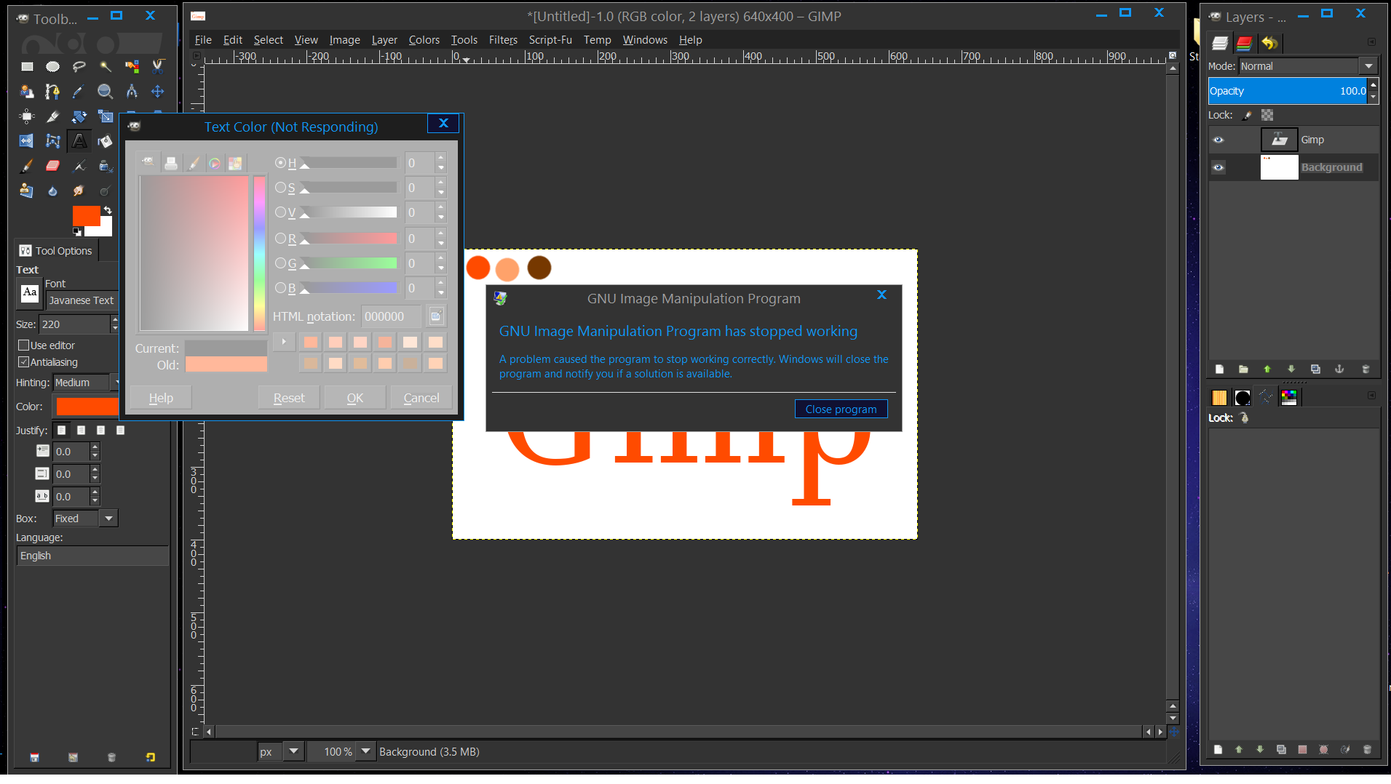Screen dimensions: 1391x784
Task: Anchor the floating layer in Layers dock
Action: (x=1339, y=369)
